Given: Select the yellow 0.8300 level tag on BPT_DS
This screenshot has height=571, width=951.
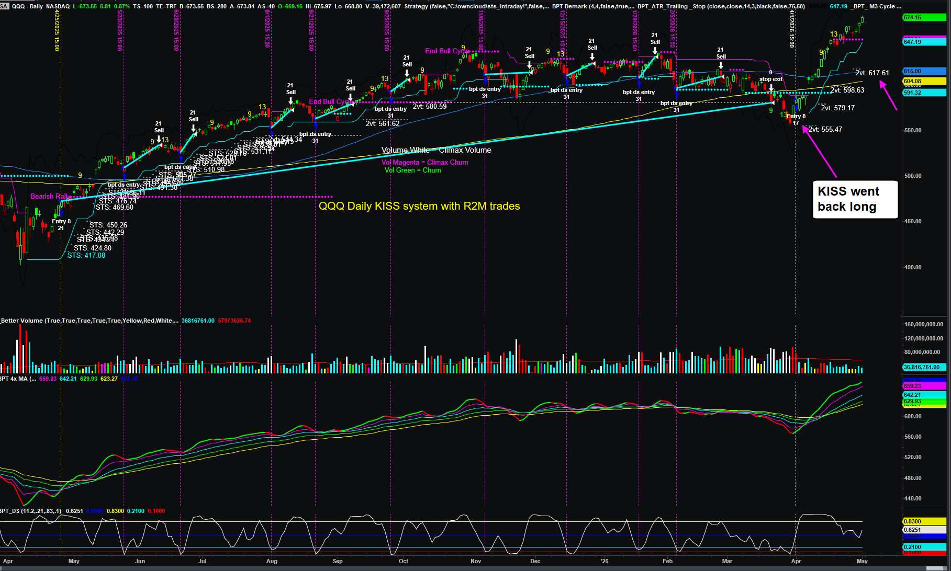Looking at the screenshot, I should 924,521.
